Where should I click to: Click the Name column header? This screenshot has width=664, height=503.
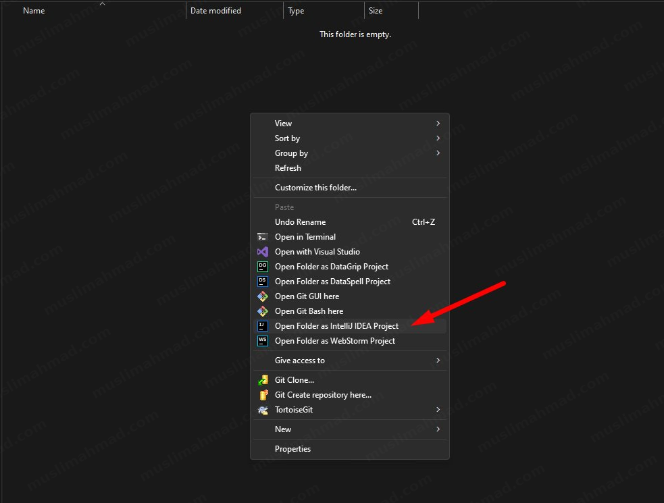pos(34,11)
